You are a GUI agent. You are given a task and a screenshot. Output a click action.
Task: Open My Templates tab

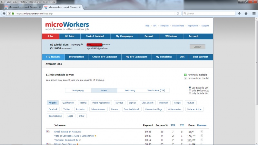coord(164,57)
